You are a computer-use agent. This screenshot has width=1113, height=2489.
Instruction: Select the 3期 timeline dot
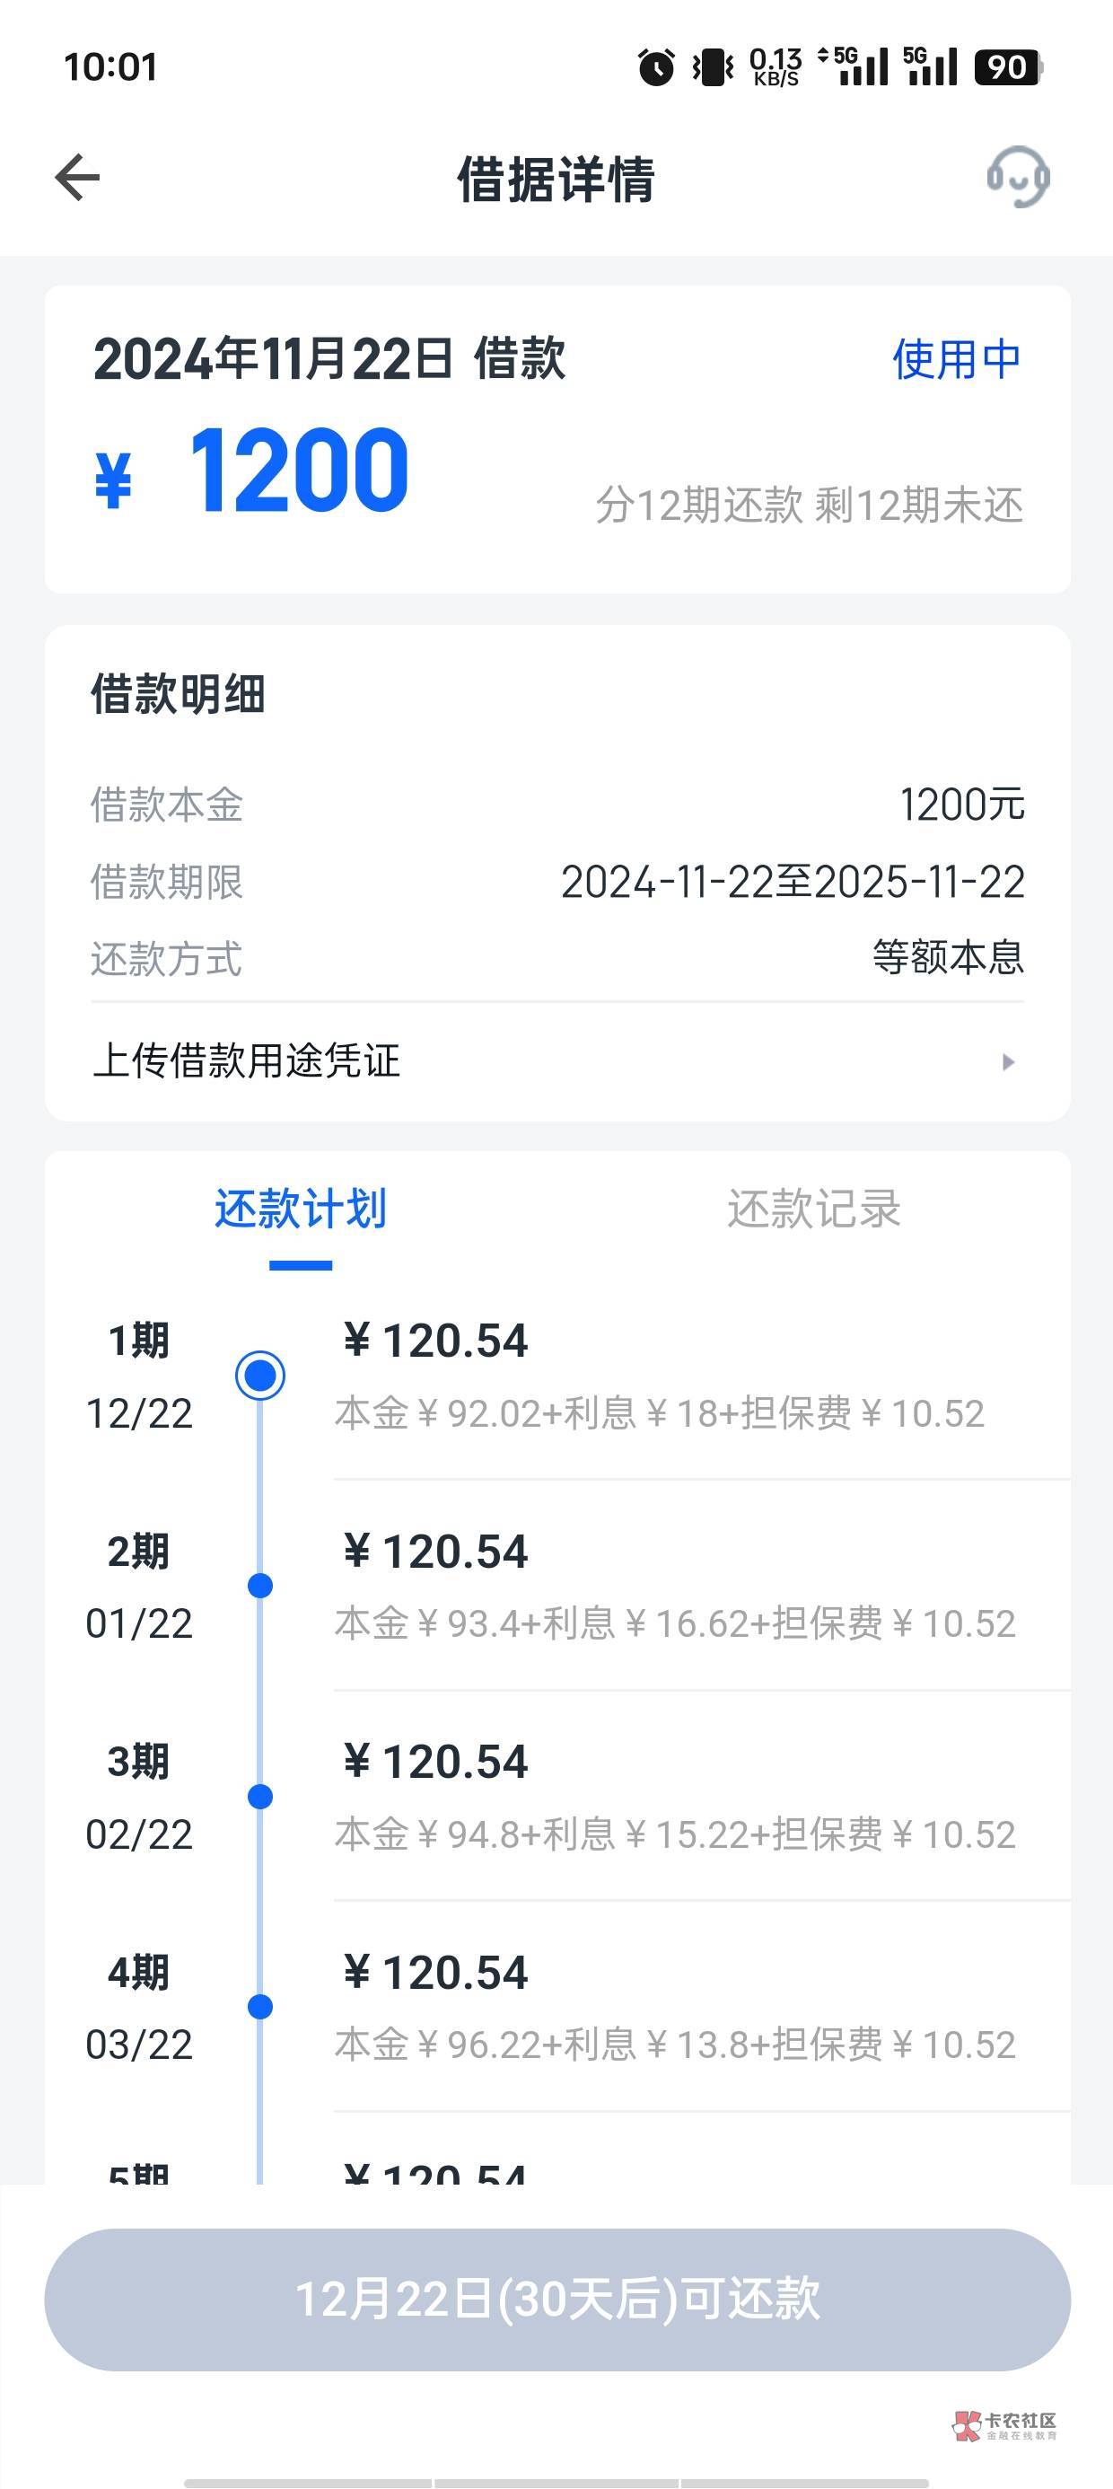pyautogui.click(x=260, y=1796)
